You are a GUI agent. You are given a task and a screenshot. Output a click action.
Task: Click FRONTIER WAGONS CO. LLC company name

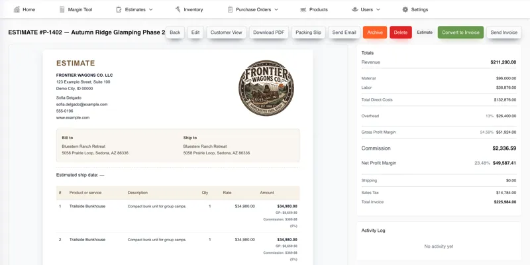pyautogui.click(x=85, y=76)
